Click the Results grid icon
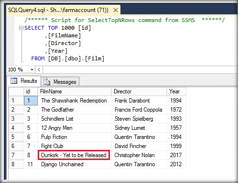Image resolution: width=238 pixels, height=183 pixels. tap(14, 80)
